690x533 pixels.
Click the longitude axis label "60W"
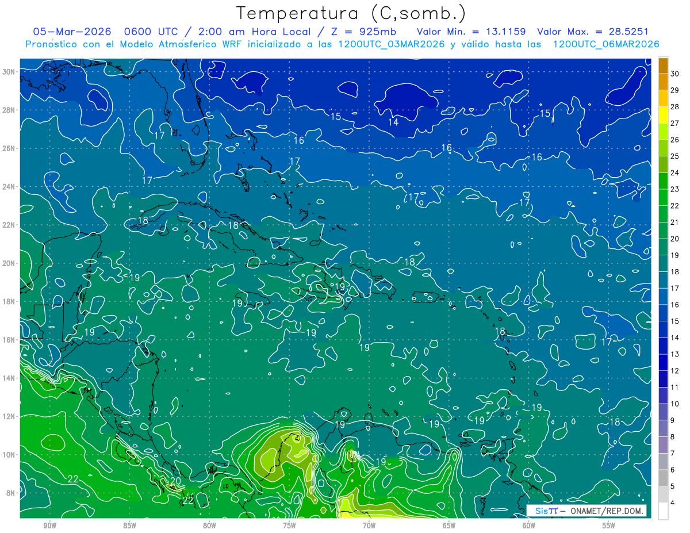pyautogui.click(x=529, y=526)
